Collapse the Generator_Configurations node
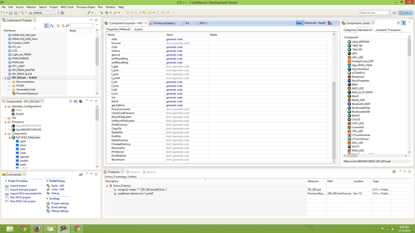The image size is (415, 233). point(5,107)
